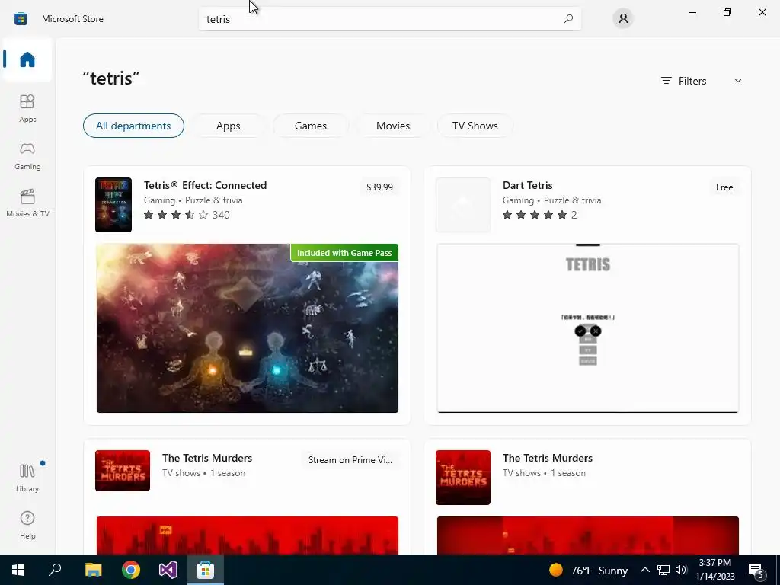Open Visual Studio from taskbar
Viewport: 780px width, 585px height.
click(168, 570)
